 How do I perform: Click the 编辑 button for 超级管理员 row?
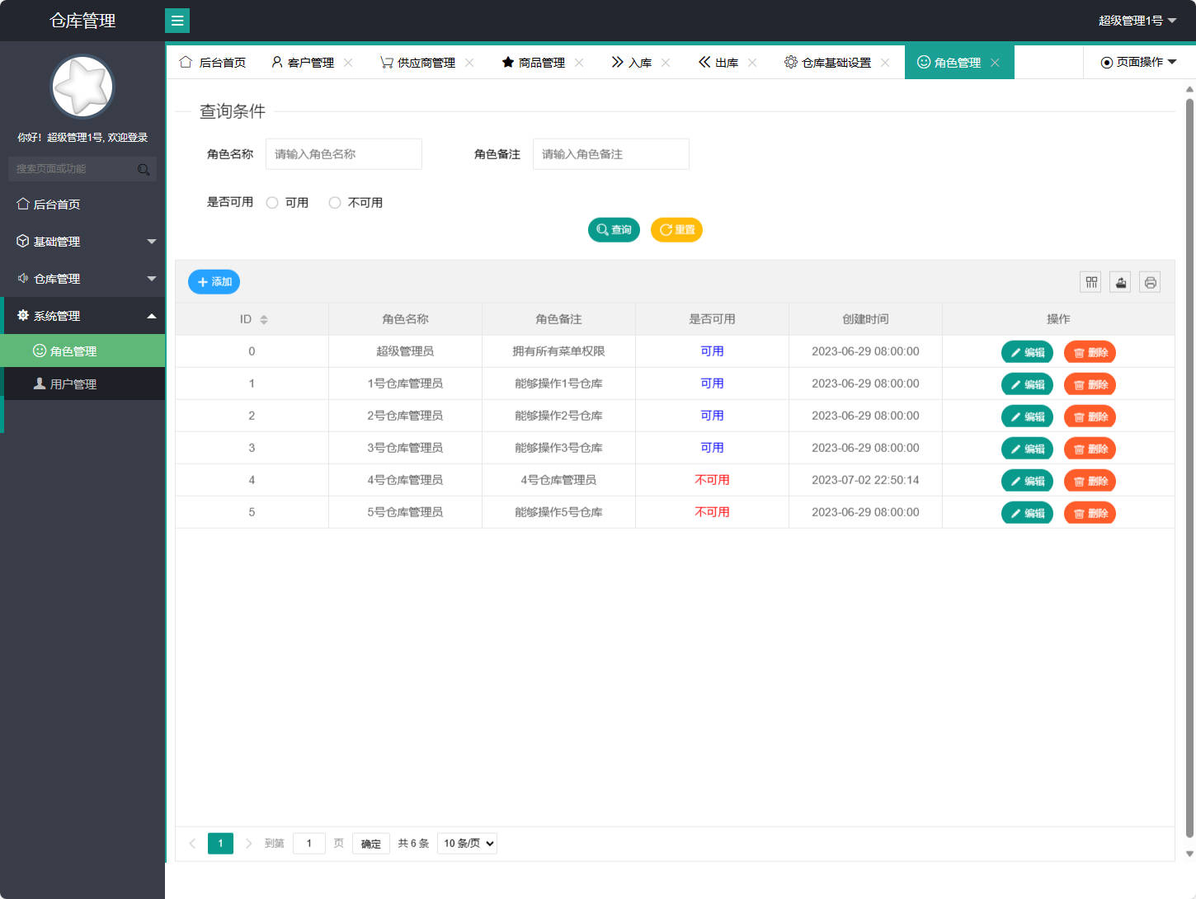pos(1027,351)
